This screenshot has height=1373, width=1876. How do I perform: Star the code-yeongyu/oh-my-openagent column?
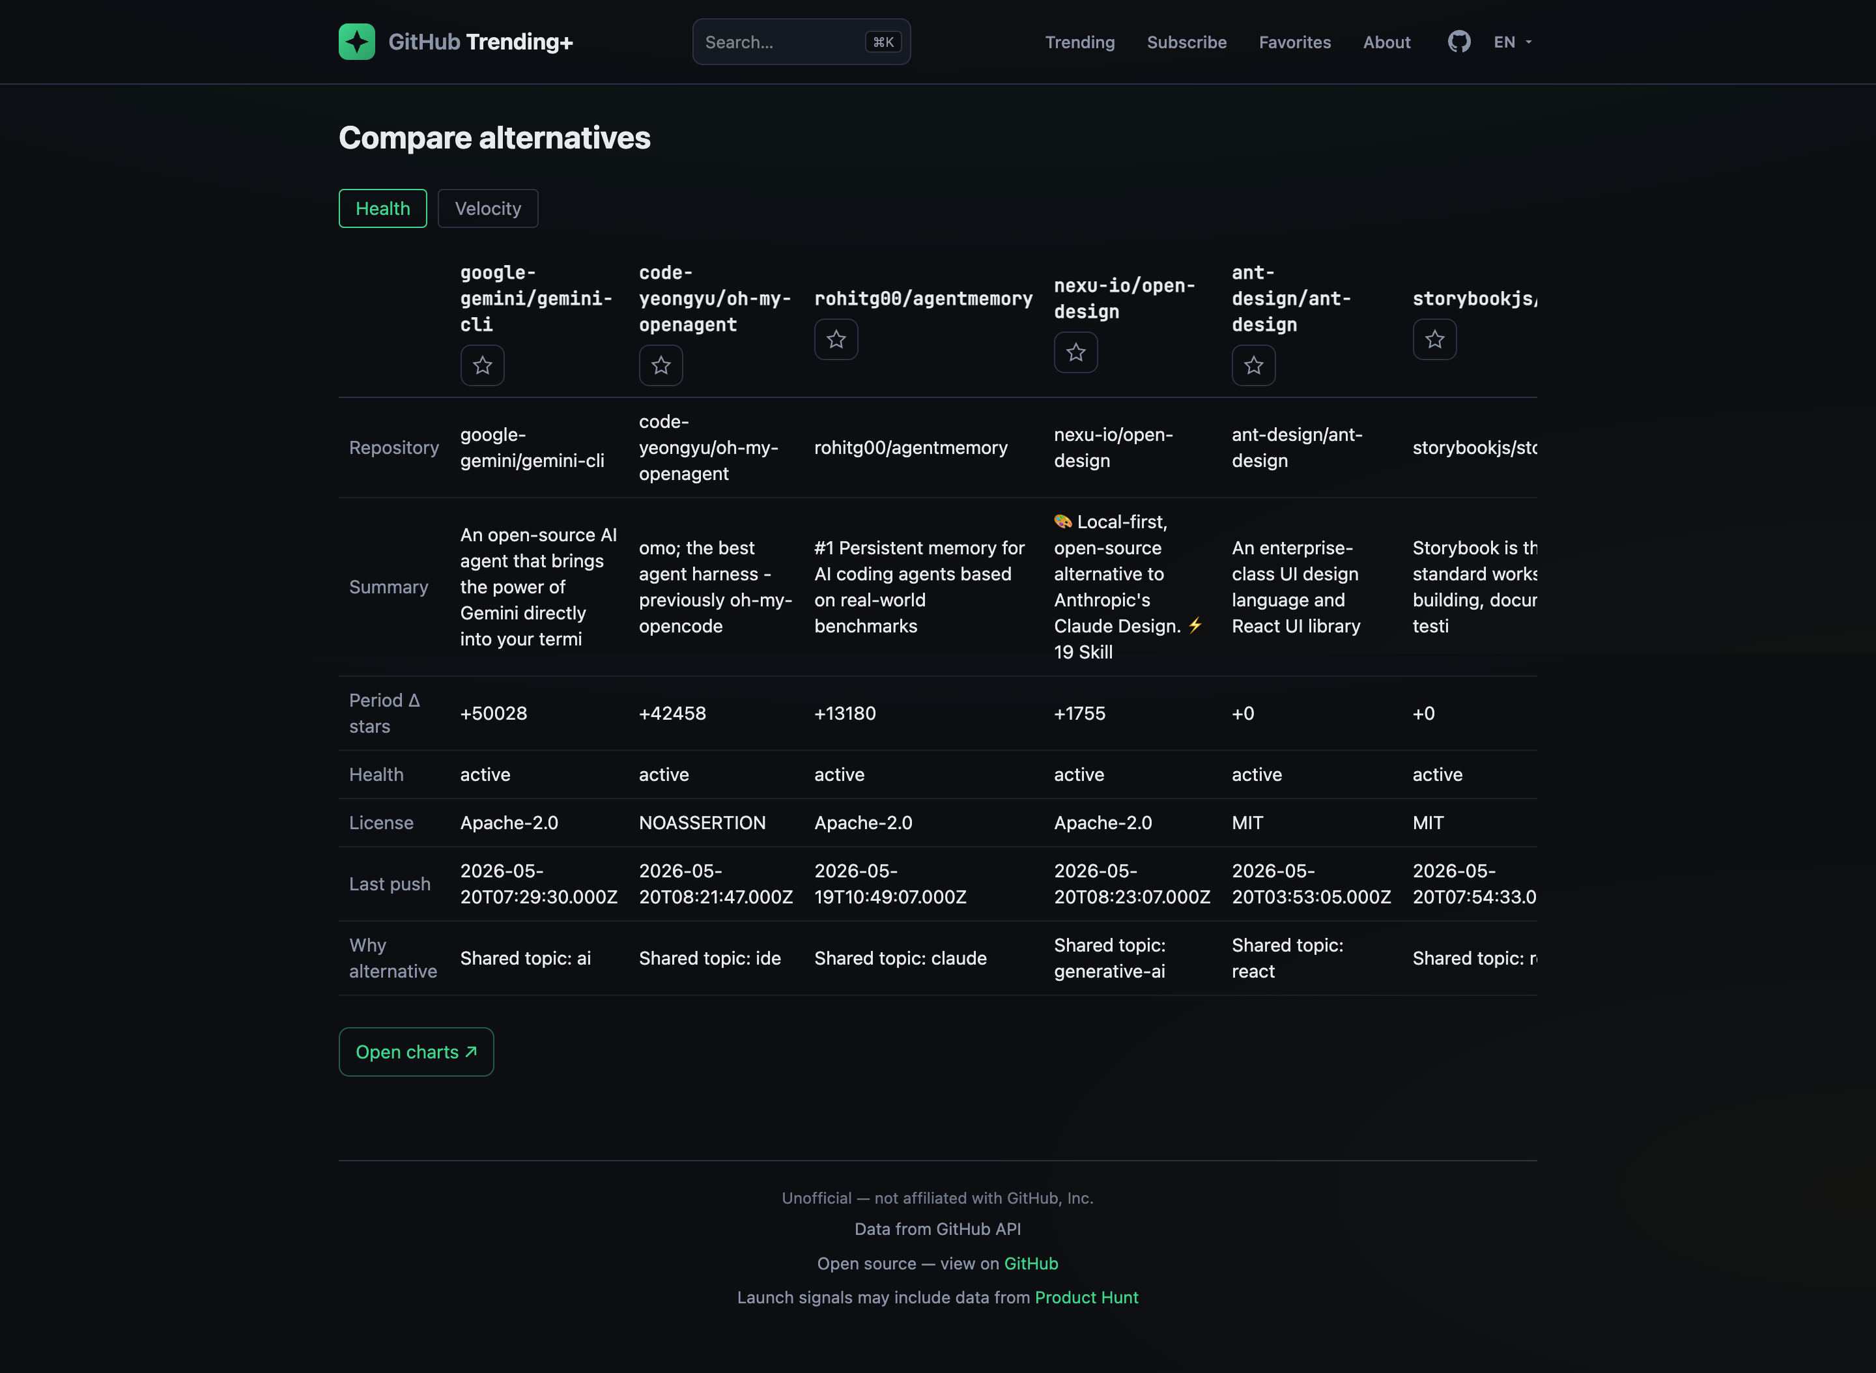point(661,365)
